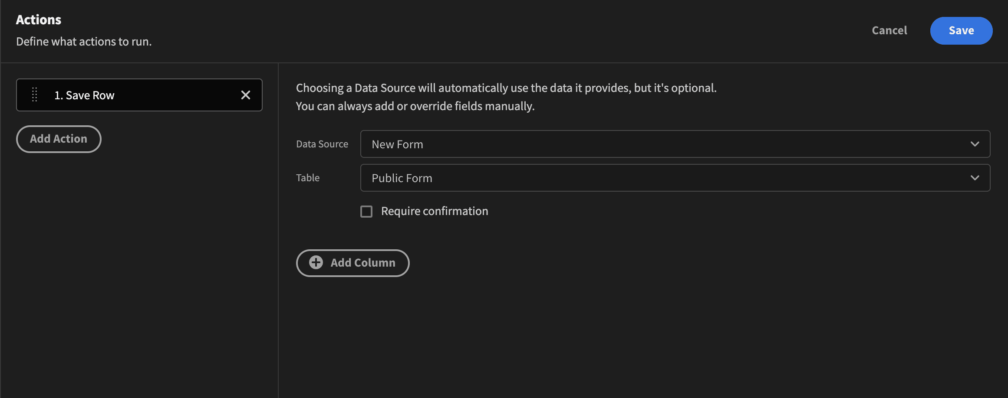Click the 'You can always add or override' text
Image resolution: width=1008 pixels, height=398 pixels.
pyautogui.click(x=415, y=106)
